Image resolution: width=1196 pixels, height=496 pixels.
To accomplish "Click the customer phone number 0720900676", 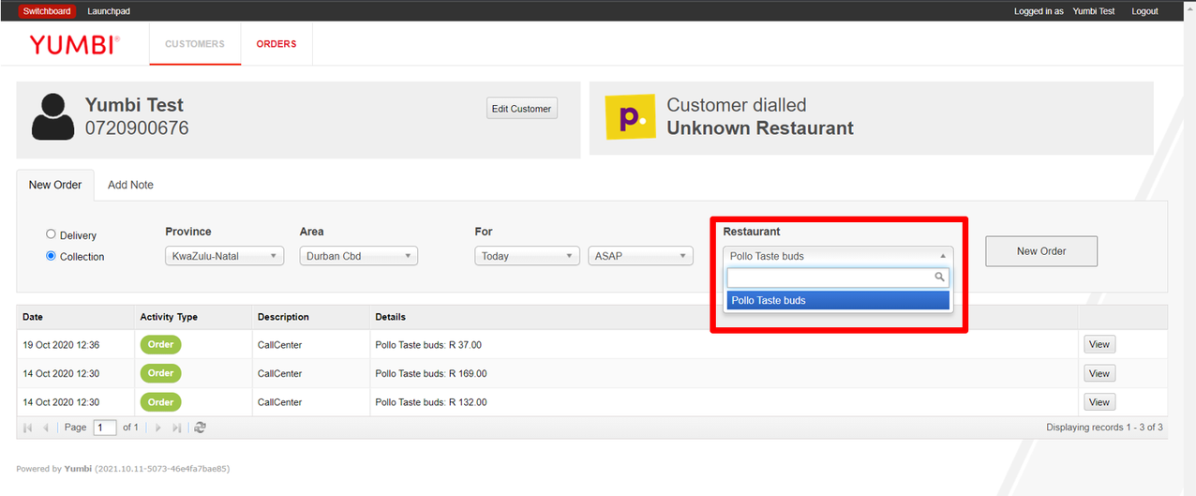I will (137, 128).
